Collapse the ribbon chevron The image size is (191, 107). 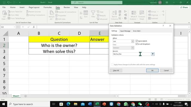(189, 23)
